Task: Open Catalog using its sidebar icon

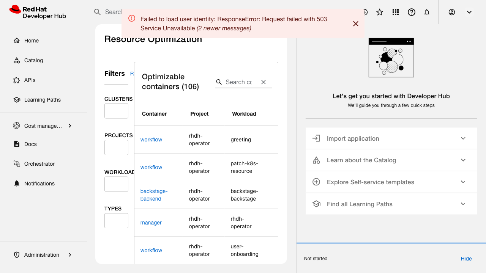Action: 16,60
